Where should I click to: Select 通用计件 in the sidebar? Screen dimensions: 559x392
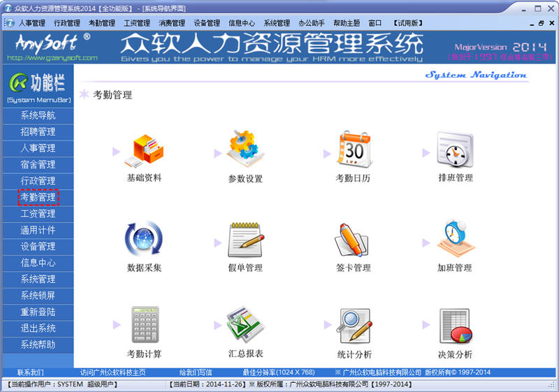pos(38,230)
